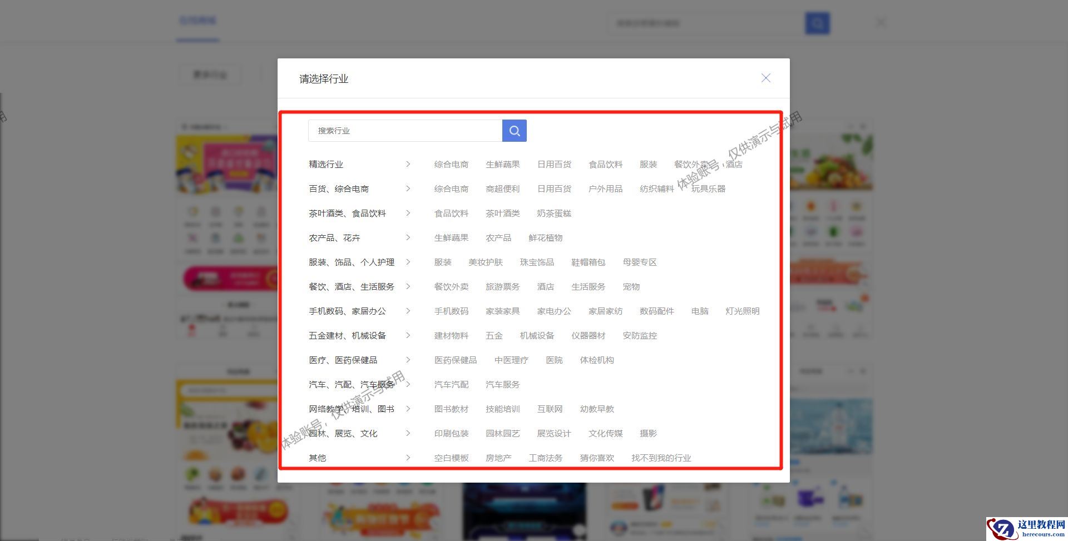Choose 生鲜蔬果 in the 精选行业 row
Screen dimensions: 1068x541
[503, 165]
